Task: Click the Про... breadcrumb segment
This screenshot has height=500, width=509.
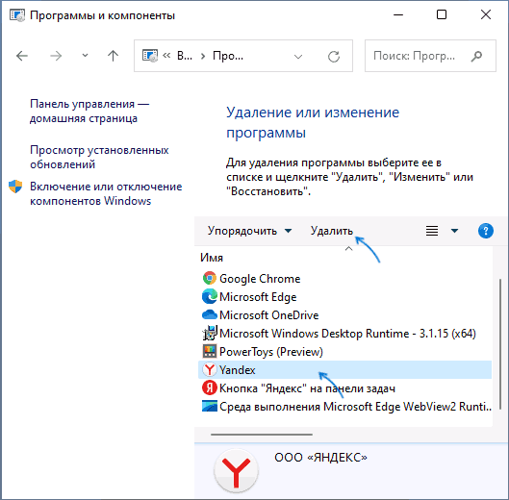Action: click(x=228, y=56)
